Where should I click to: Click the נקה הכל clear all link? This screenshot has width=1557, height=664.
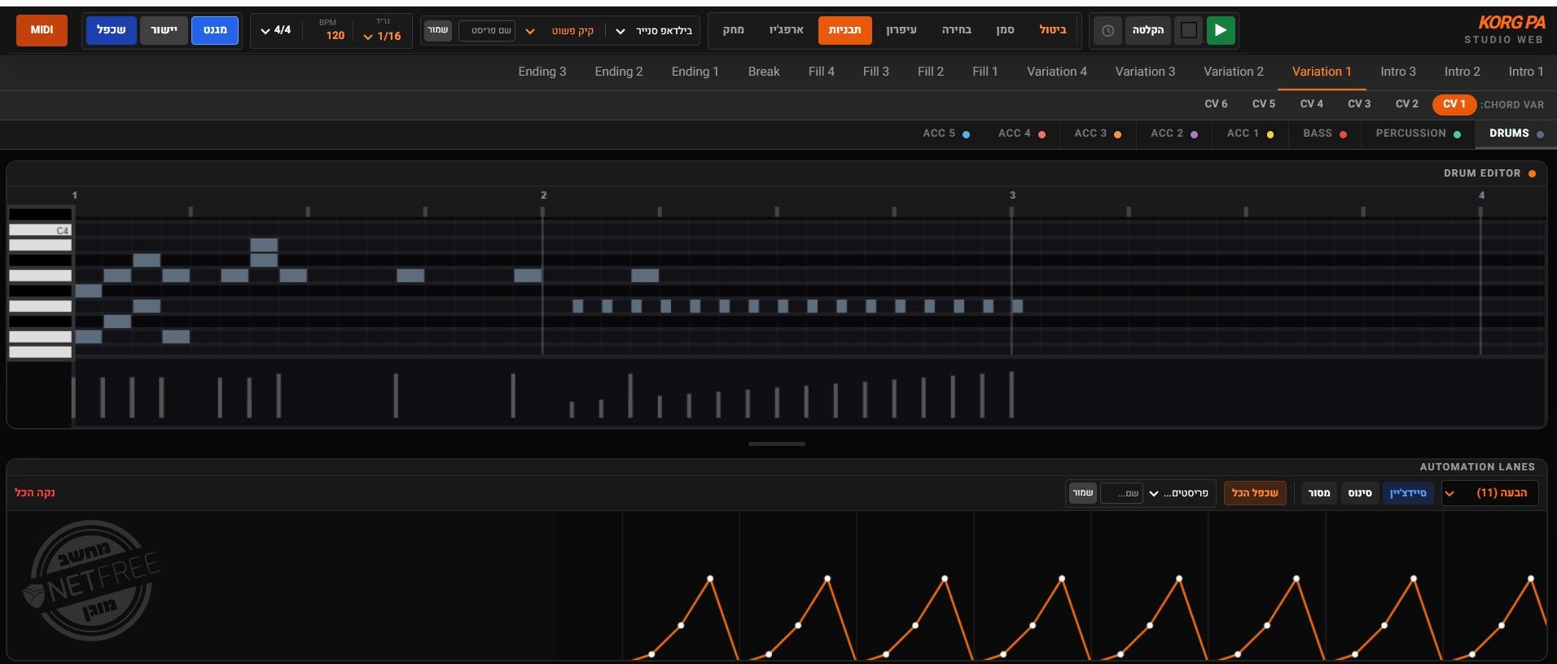point(35,493)
